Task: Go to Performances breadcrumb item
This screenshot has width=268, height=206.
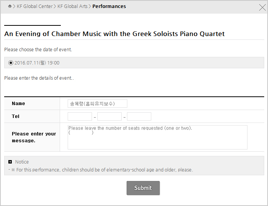Action: [109, 6]
